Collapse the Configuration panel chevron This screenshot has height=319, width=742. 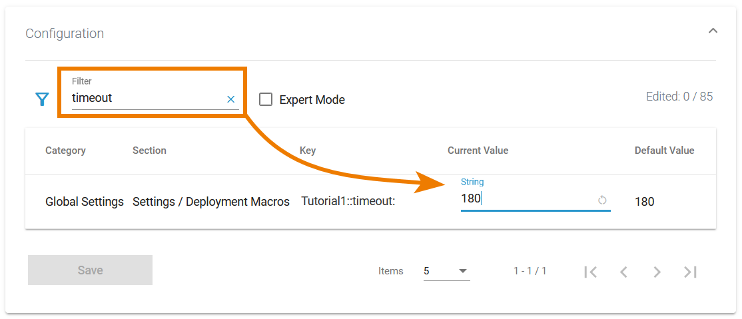coord(713,31)
